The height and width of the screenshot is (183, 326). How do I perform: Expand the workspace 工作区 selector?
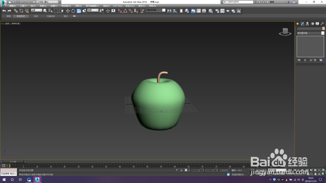coord(47,2)
